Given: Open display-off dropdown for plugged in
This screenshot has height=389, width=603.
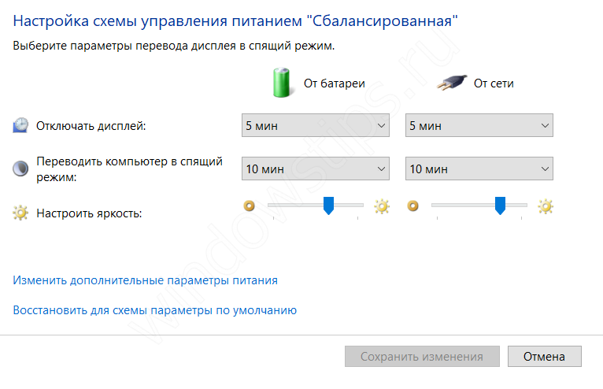Looking at the screenshot, I should click(479, 125).
